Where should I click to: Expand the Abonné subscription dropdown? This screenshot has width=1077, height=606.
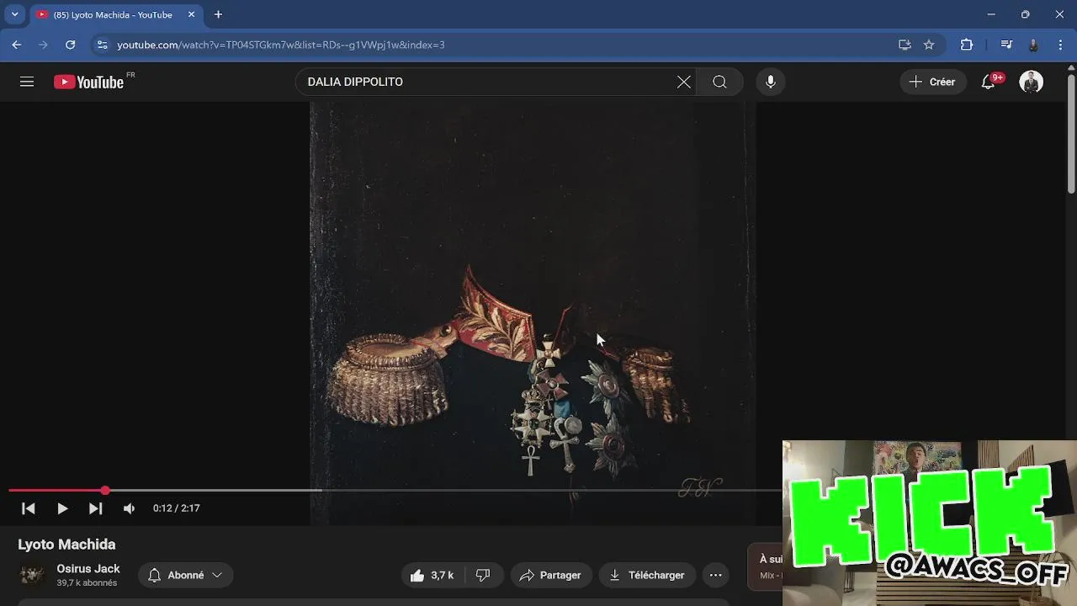[x=185, y=575]
